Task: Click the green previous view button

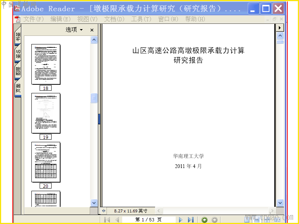Action: (x=204, y=220)
